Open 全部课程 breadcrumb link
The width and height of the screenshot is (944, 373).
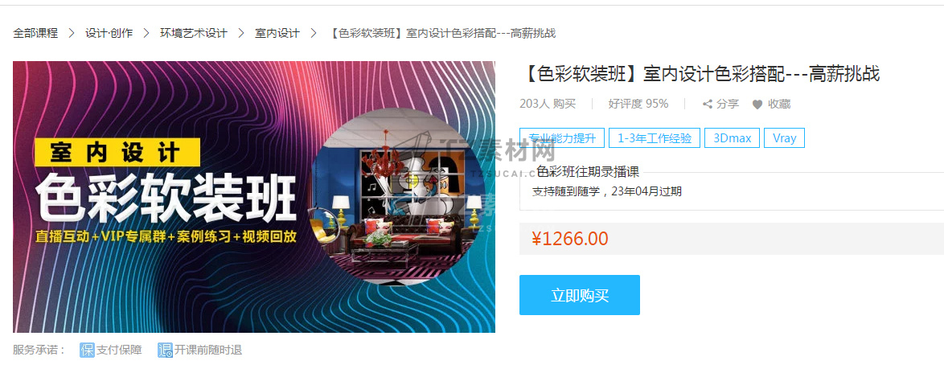(35, 33)
